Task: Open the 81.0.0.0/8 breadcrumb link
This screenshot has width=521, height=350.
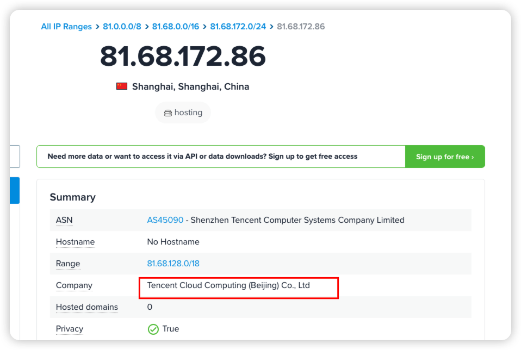Action: (122, 27)
